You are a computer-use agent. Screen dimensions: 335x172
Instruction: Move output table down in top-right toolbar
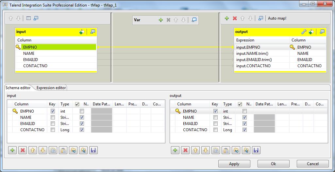250,18
